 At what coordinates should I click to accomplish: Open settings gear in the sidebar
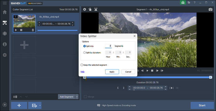pos(5,55)
